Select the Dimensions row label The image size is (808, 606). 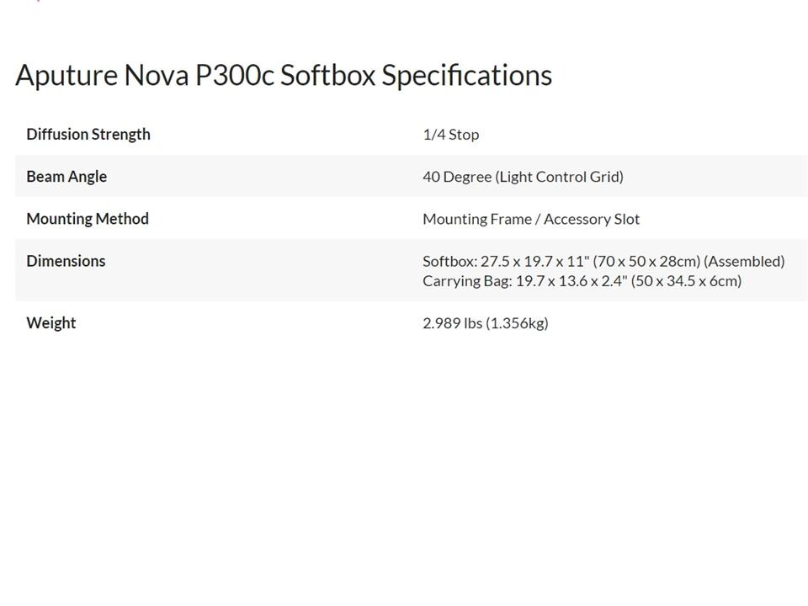pos(66,261)
